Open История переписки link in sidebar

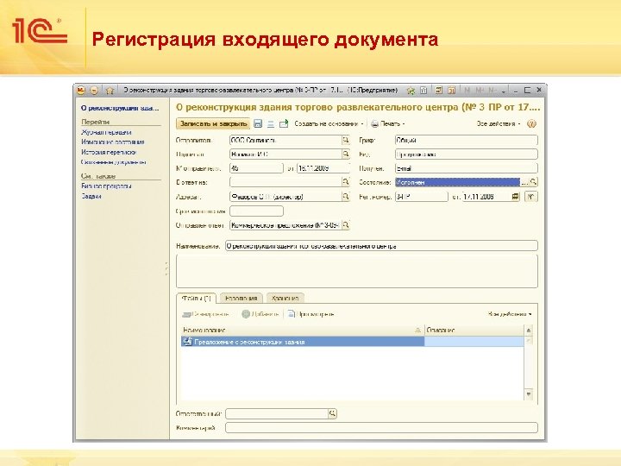[x=109, y=152]
